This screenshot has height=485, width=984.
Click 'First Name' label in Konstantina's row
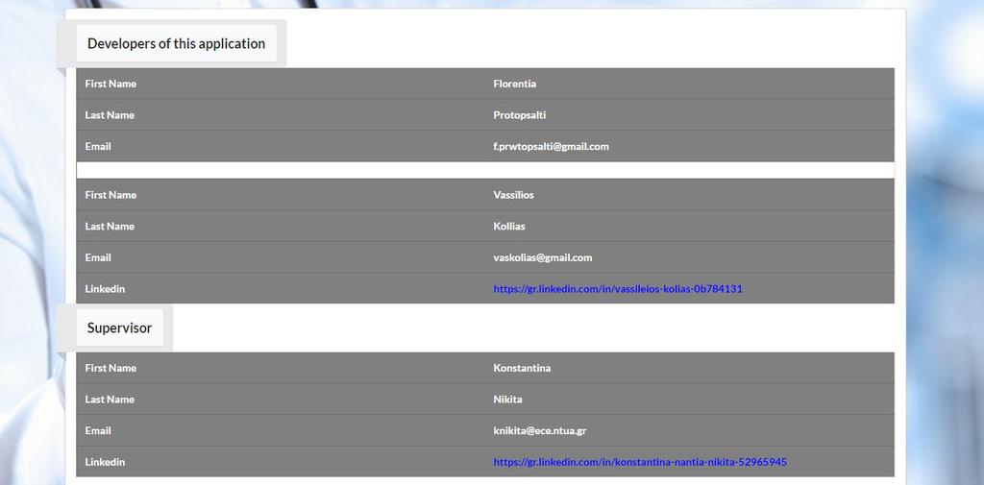(x=111, y=368)
